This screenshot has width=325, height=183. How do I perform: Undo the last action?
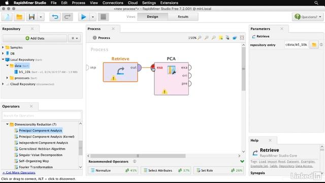[55, 17]
